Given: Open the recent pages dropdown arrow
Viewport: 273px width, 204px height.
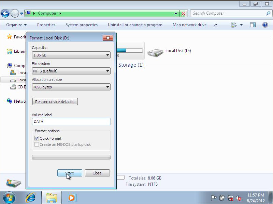Looking at the screenshot, I should point(21,13).
